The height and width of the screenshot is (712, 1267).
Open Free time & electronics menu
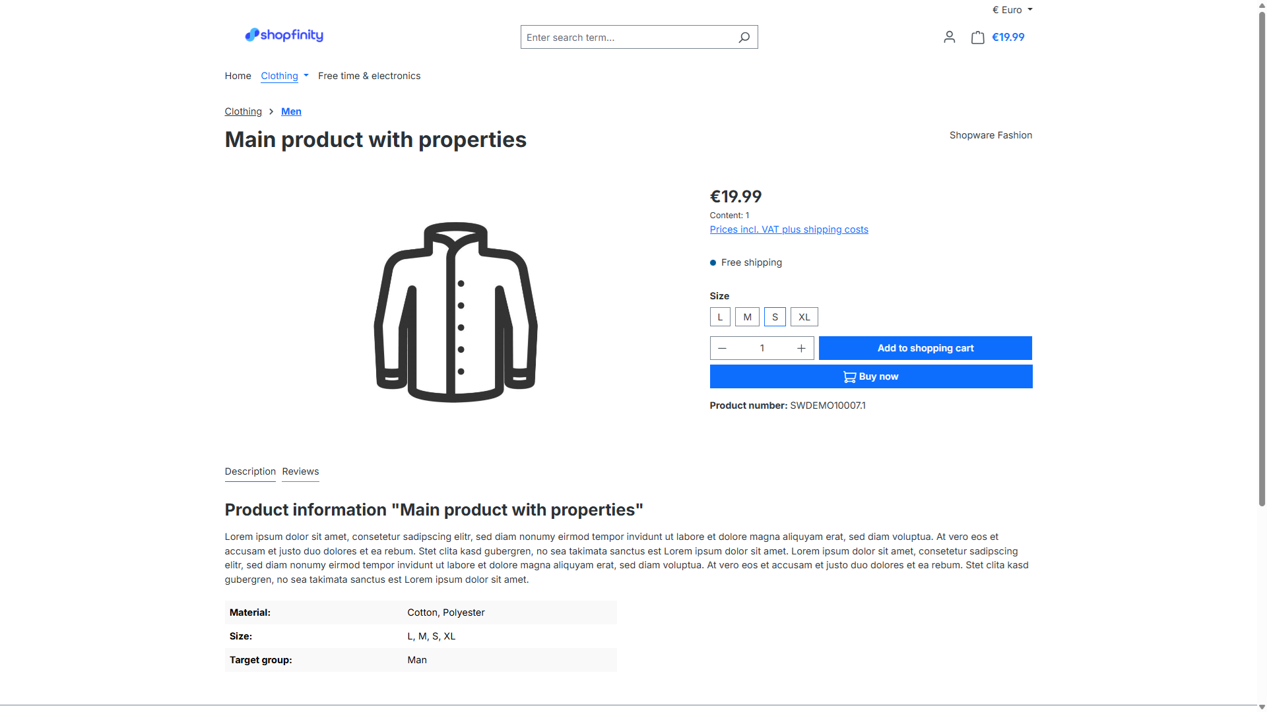[369, 76]
